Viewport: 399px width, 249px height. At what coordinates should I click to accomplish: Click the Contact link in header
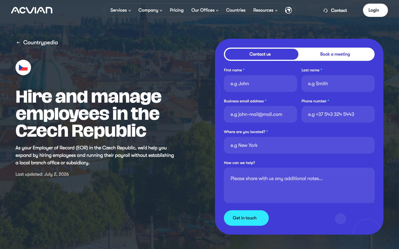pos(335,11)
